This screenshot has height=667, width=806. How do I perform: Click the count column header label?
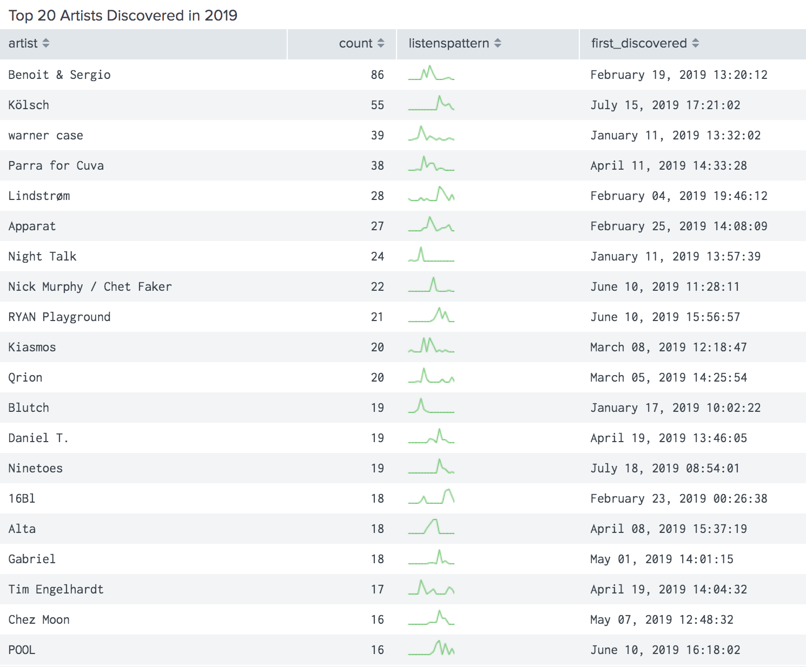(356, 43)
